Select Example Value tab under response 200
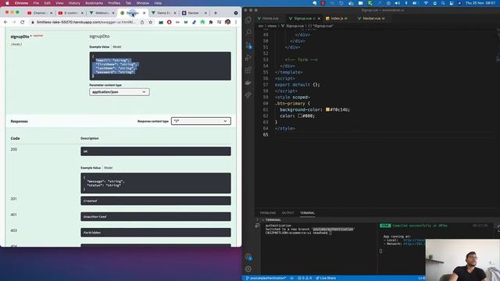The height and width of the screenshot is (281, 500). pos(91,168)
